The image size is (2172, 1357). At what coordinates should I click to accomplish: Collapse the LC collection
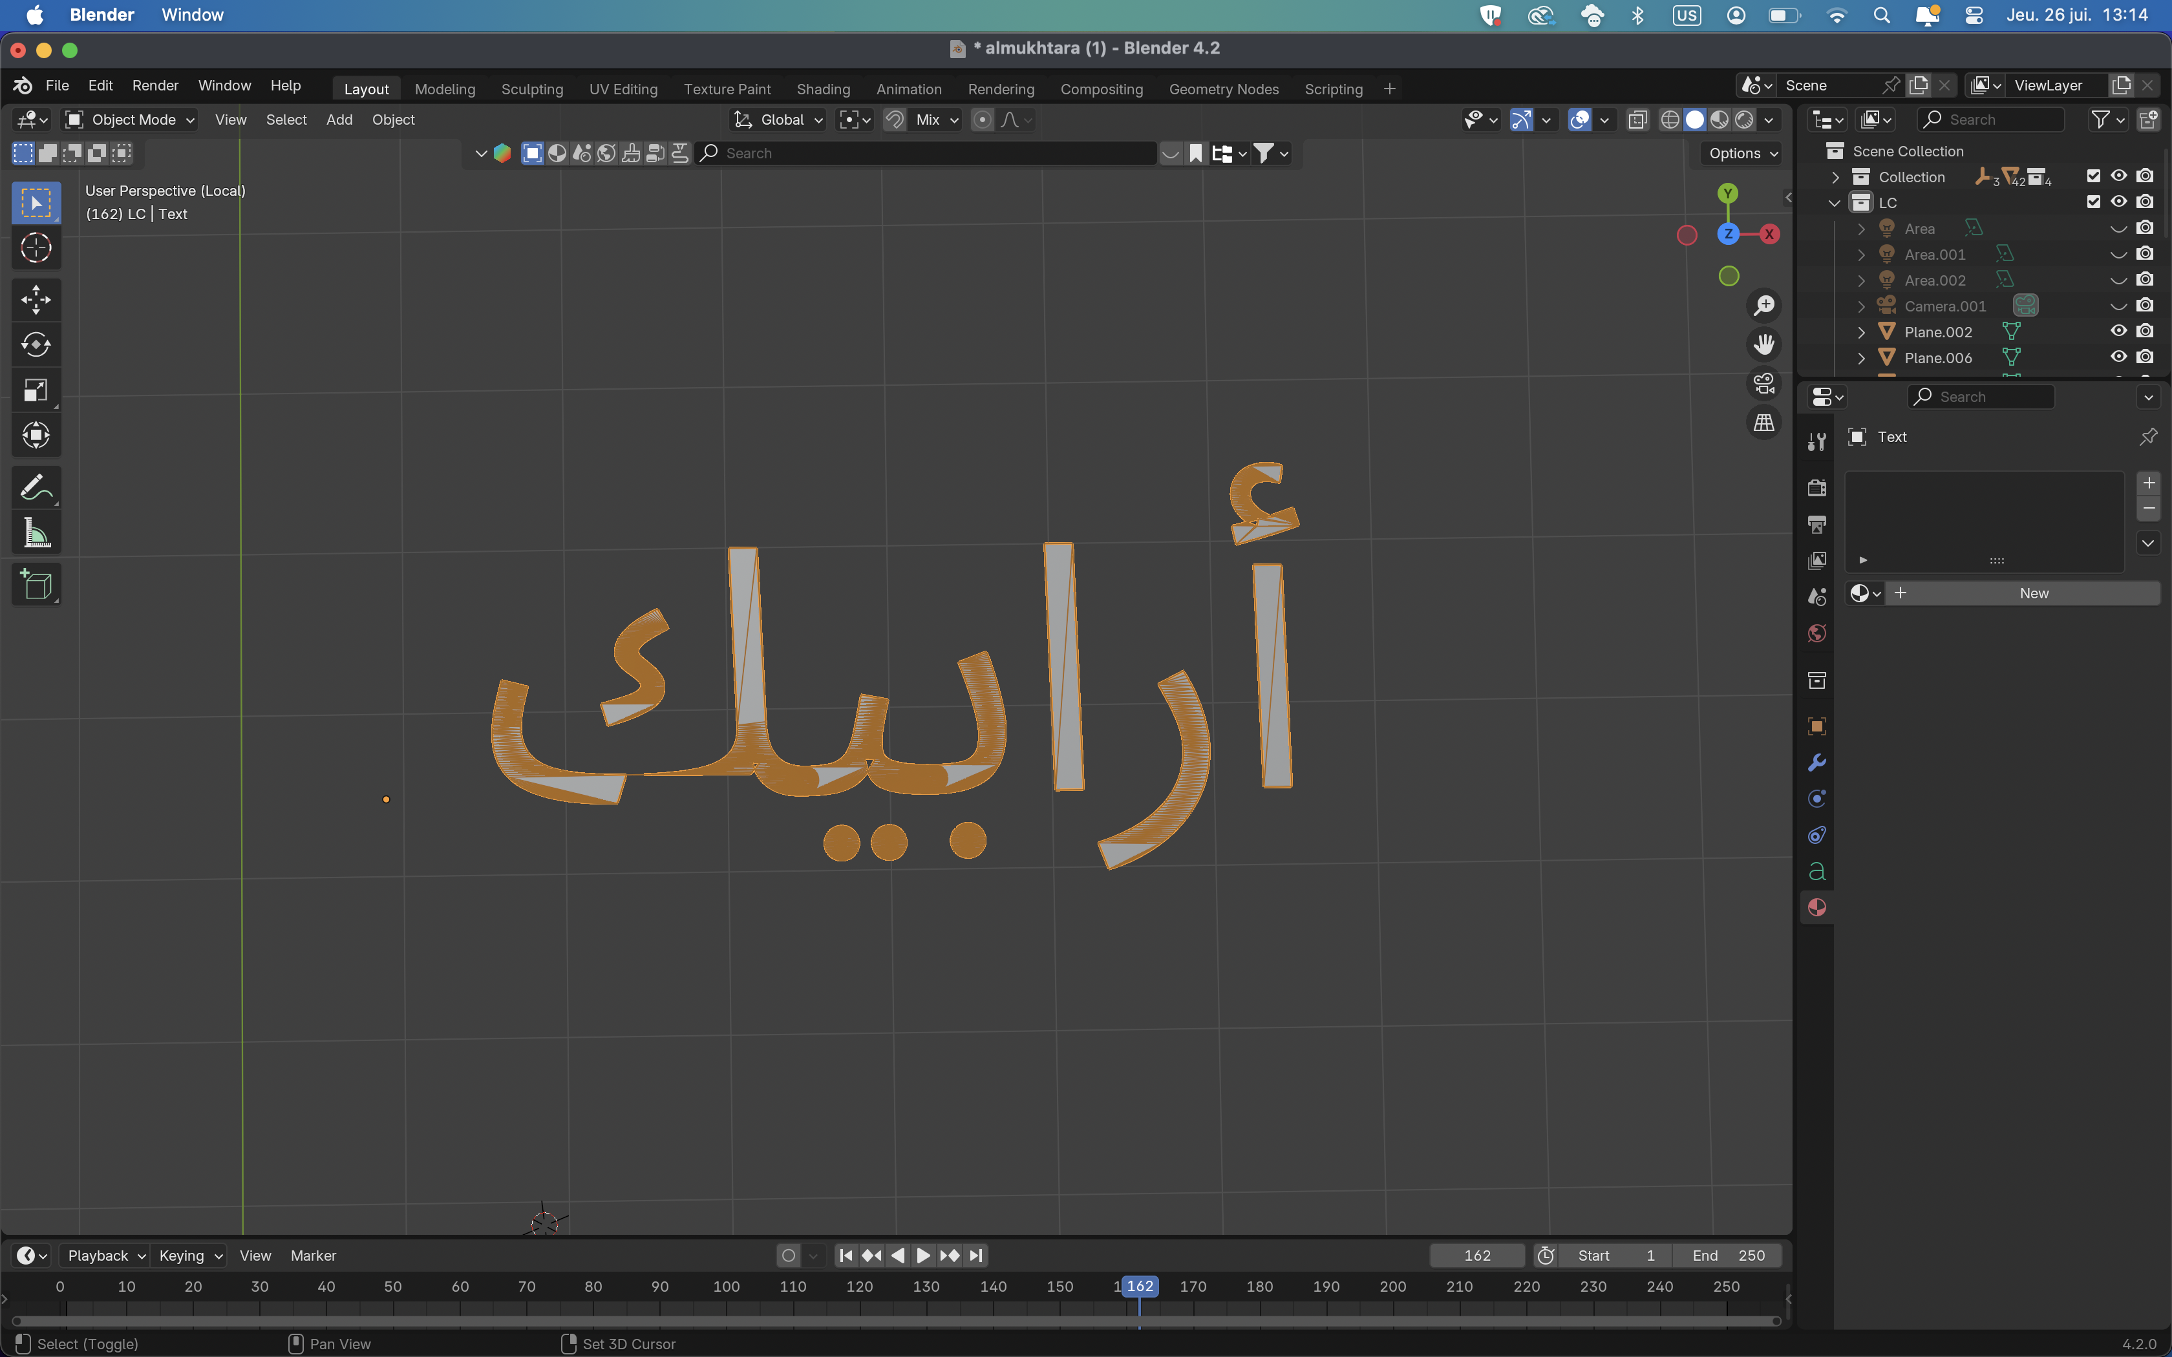pos(1835,203)
